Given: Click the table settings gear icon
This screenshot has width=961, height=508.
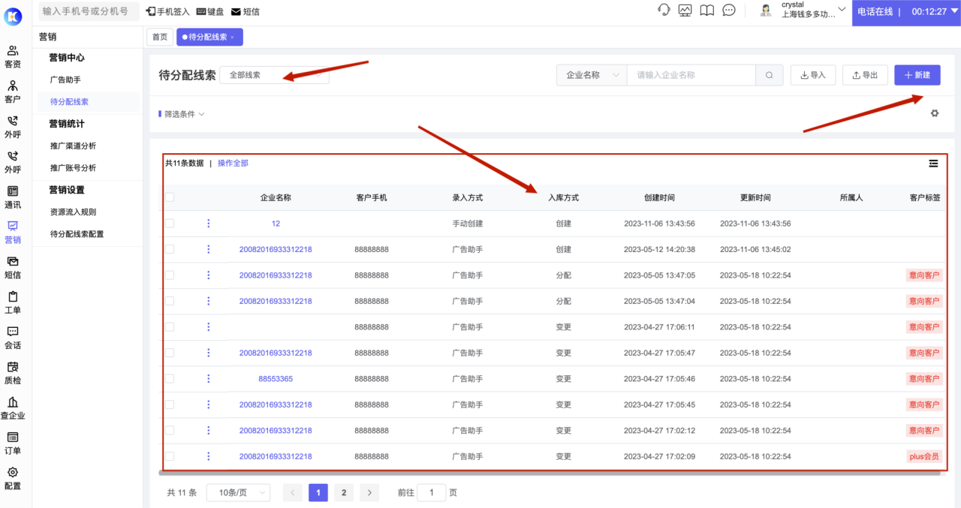Looking at the screenshot, I should point(935,113).
